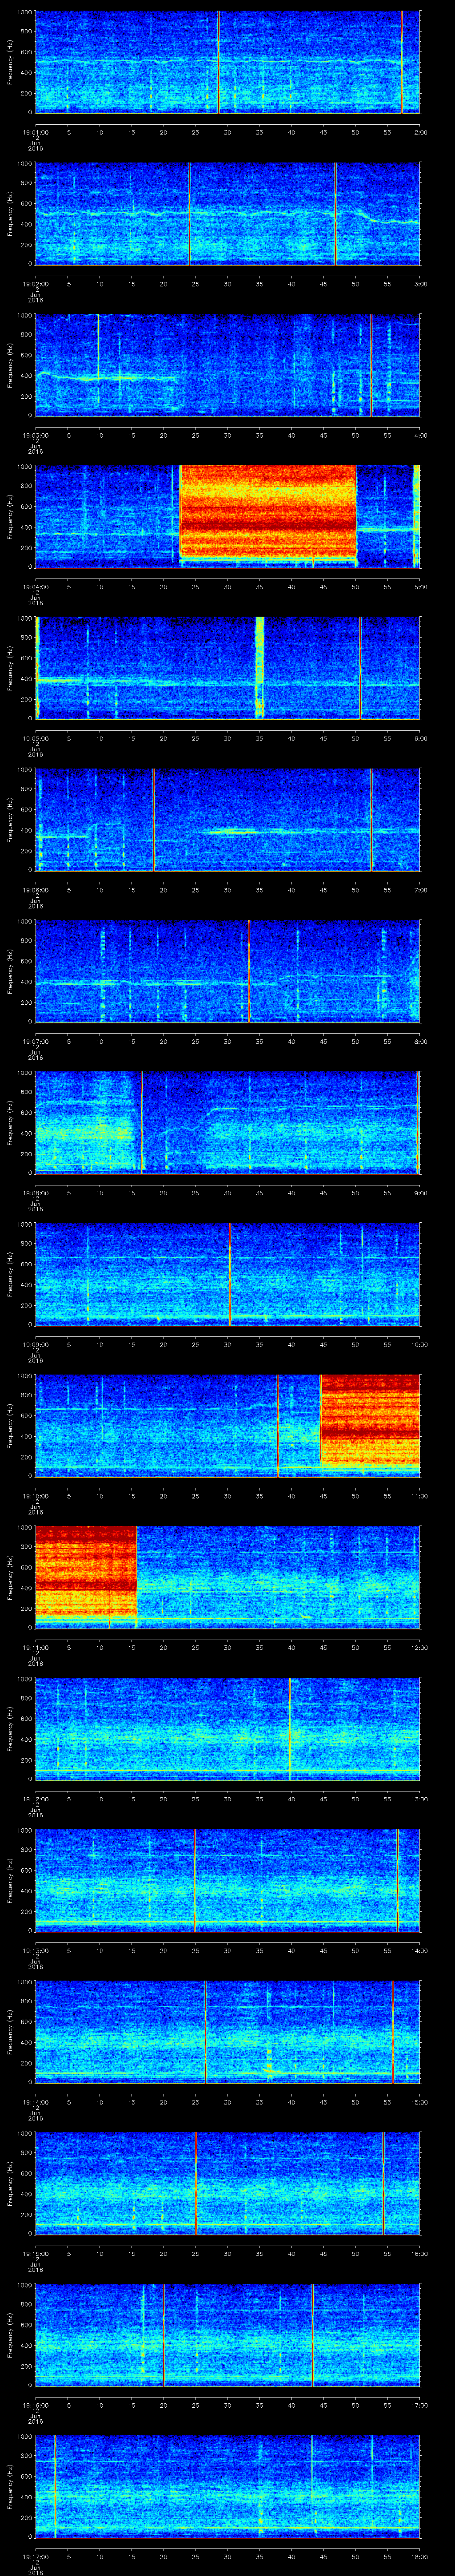Click the spectrogram panel starting at 19:05:00
This screenshot has height=2576, width=455.
tap(227, 668)
